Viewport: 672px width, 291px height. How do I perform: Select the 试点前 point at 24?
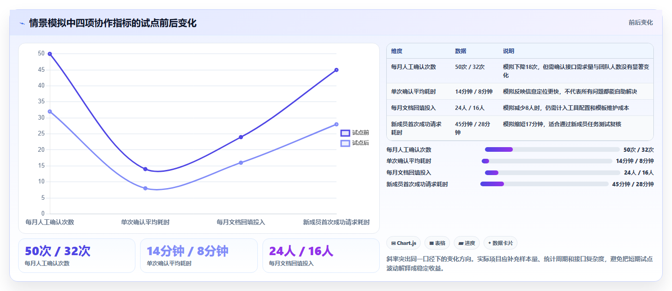[241, 137]
